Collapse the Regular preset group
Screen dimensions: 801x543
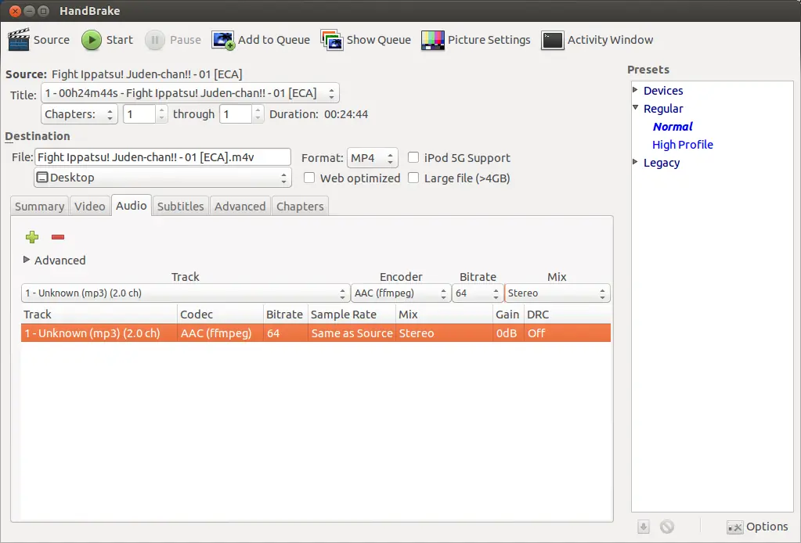(636, 108)
